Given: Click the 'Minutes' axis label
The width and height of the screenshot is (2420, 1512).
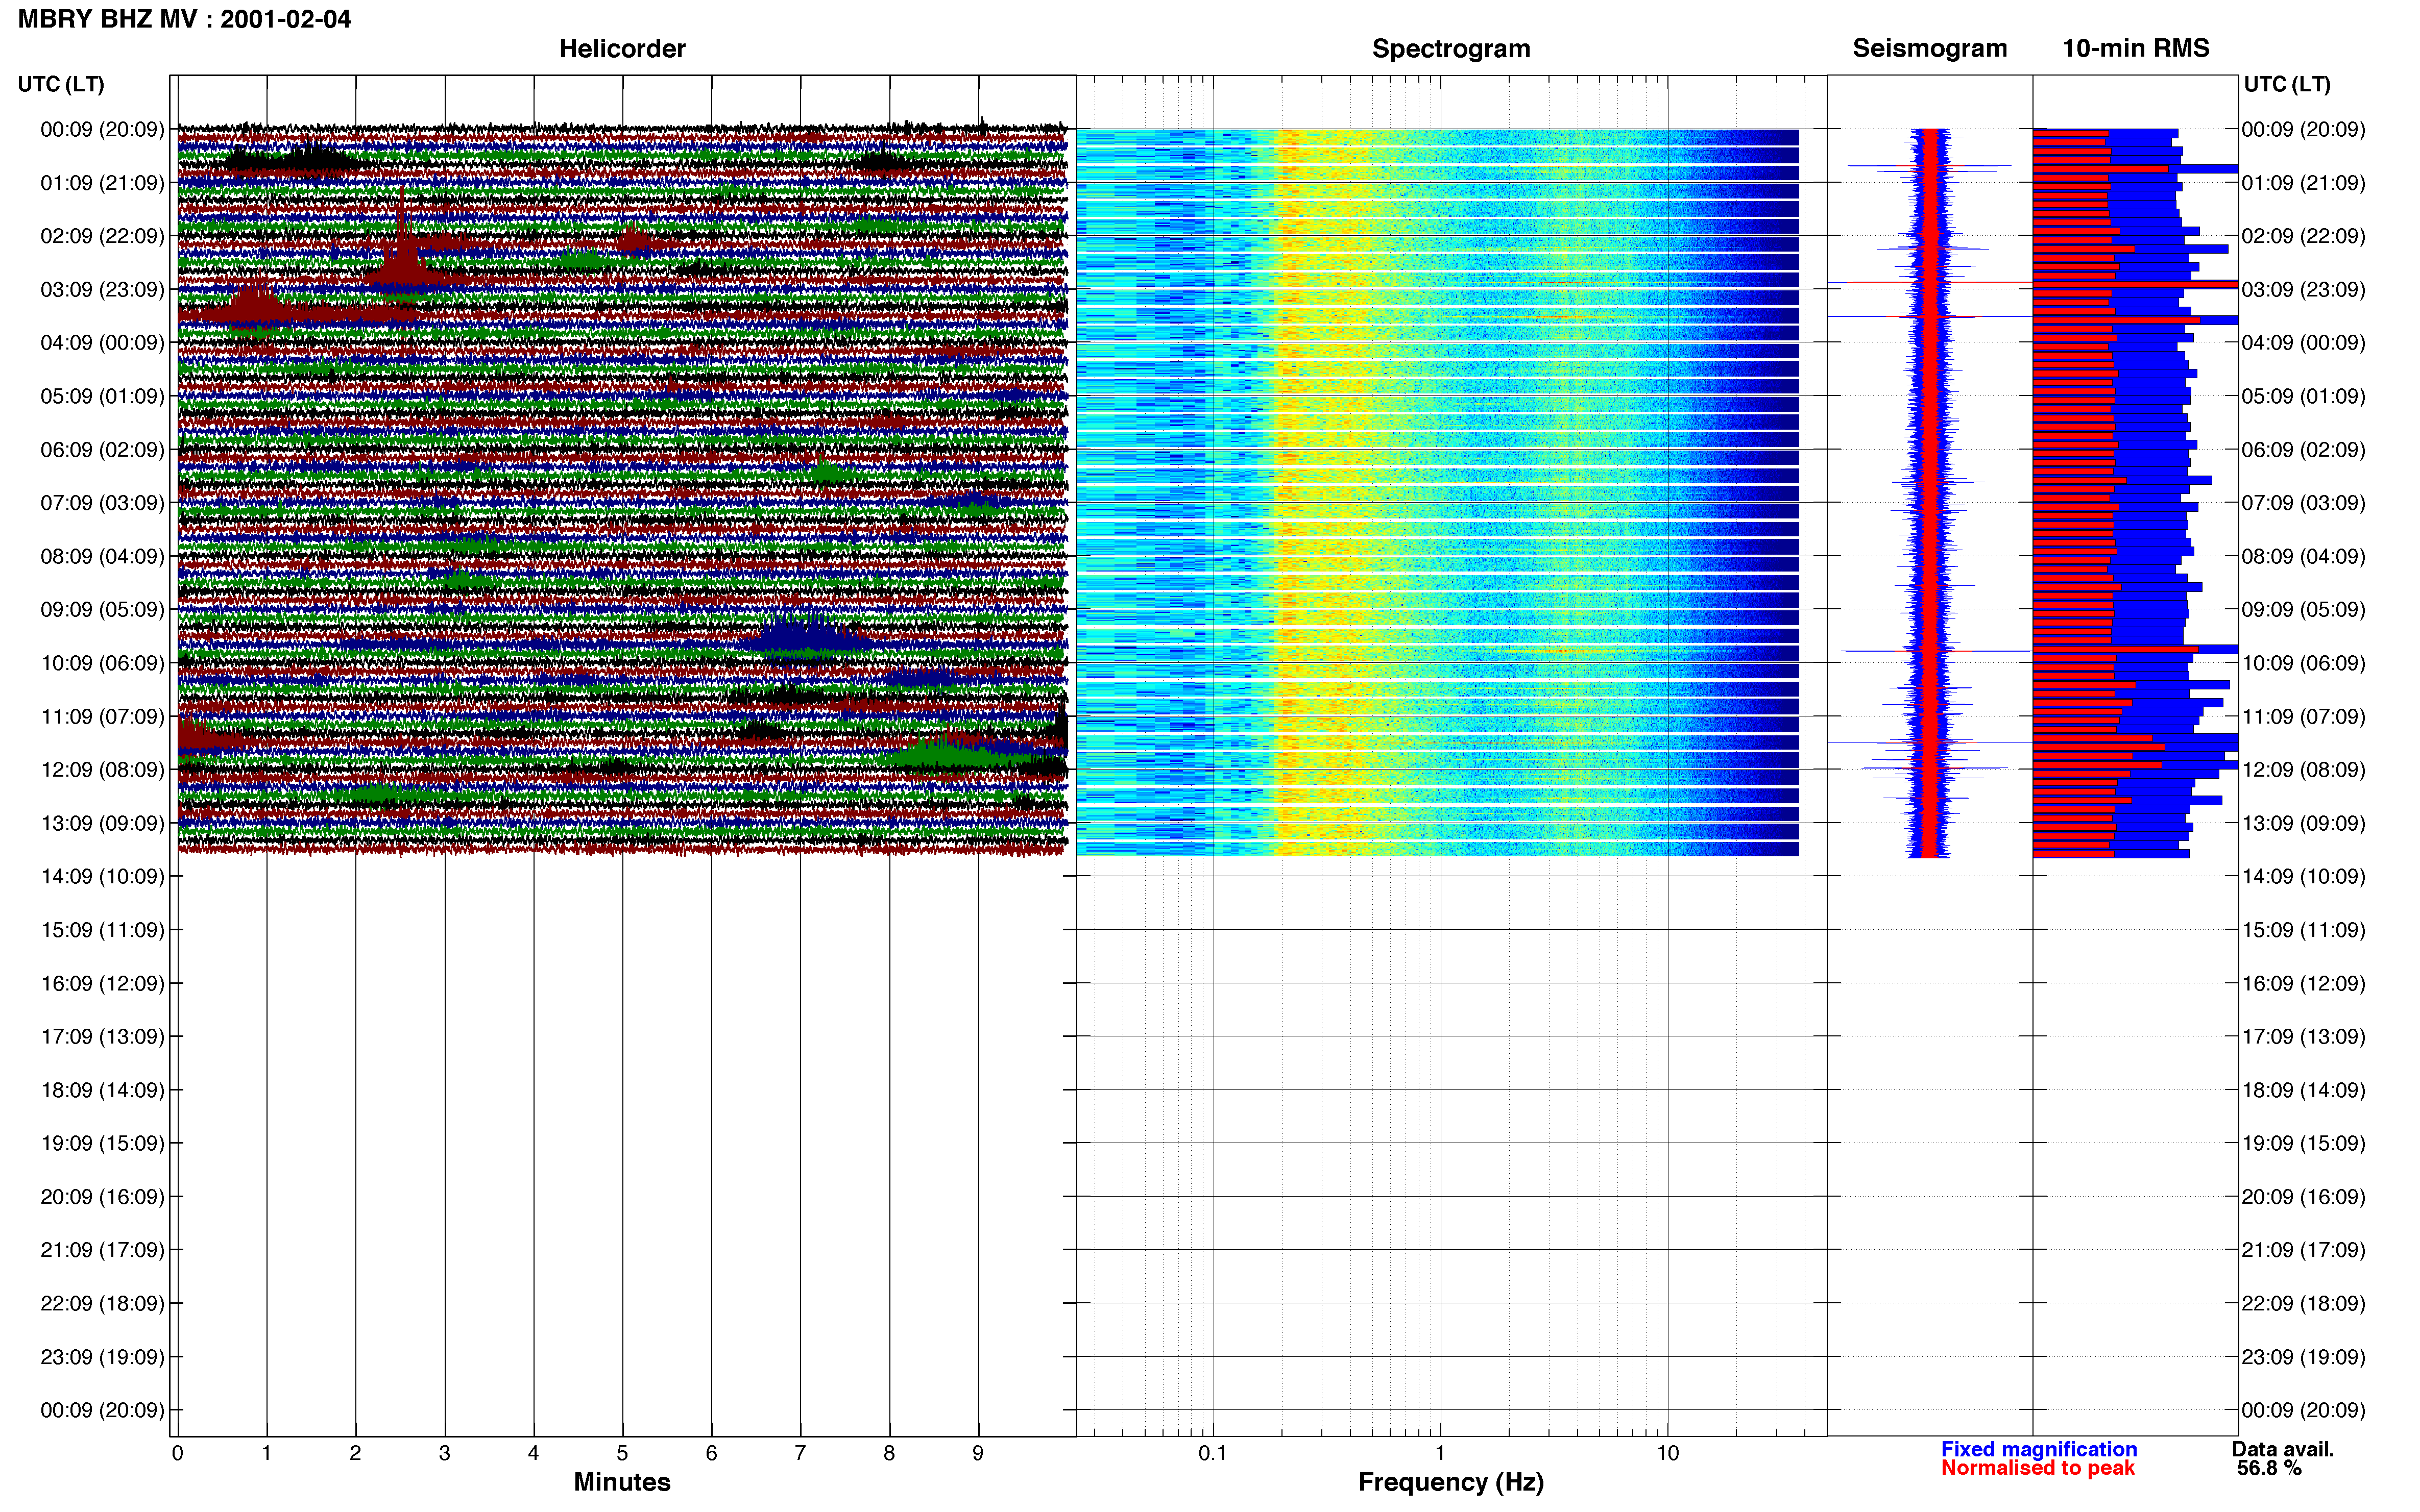Looking at the screenshot, I should (621, 1482).
